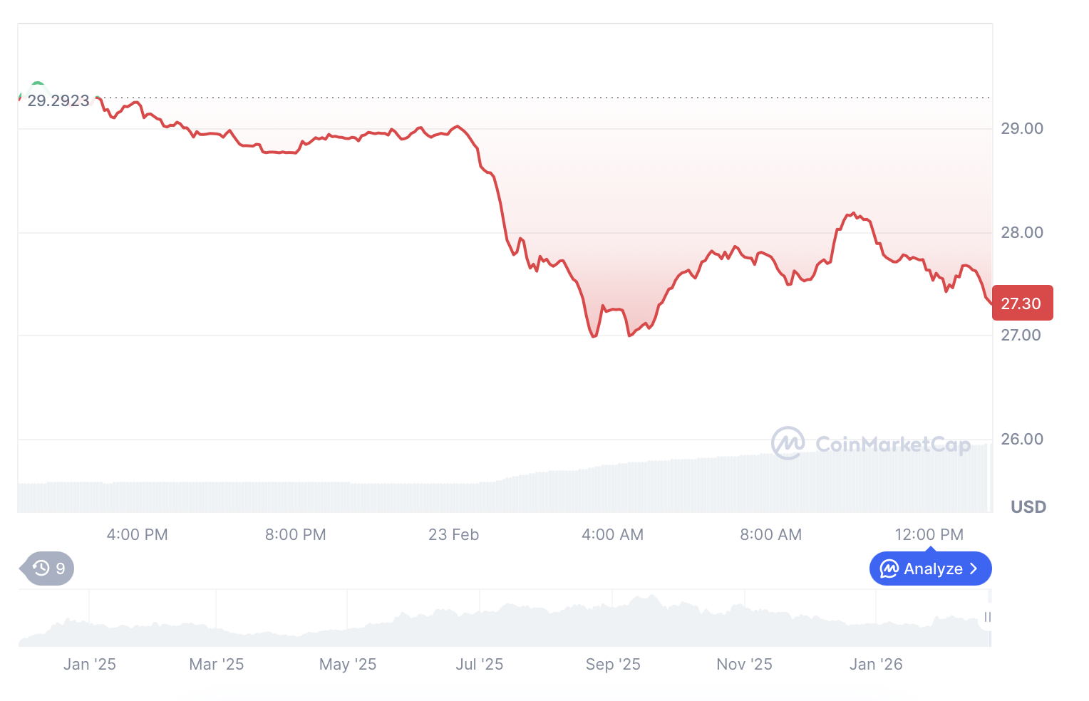This screenshot has width=1089, height=701.
Task: Click the history clock icon
Action: click(x=41, y=568)
